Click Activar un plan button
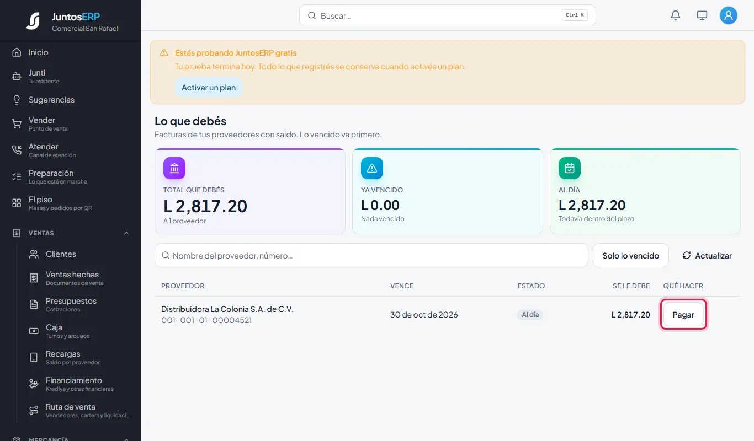Viewport: 754px width, 441px height. (x=209, y=88)
